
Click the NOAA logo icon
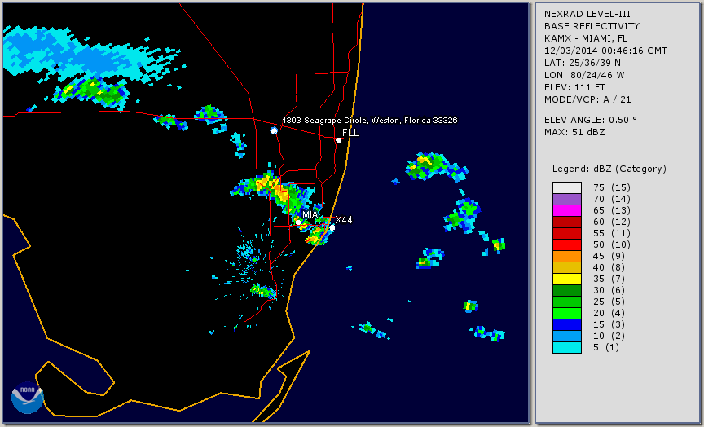[x=28, y=398]
